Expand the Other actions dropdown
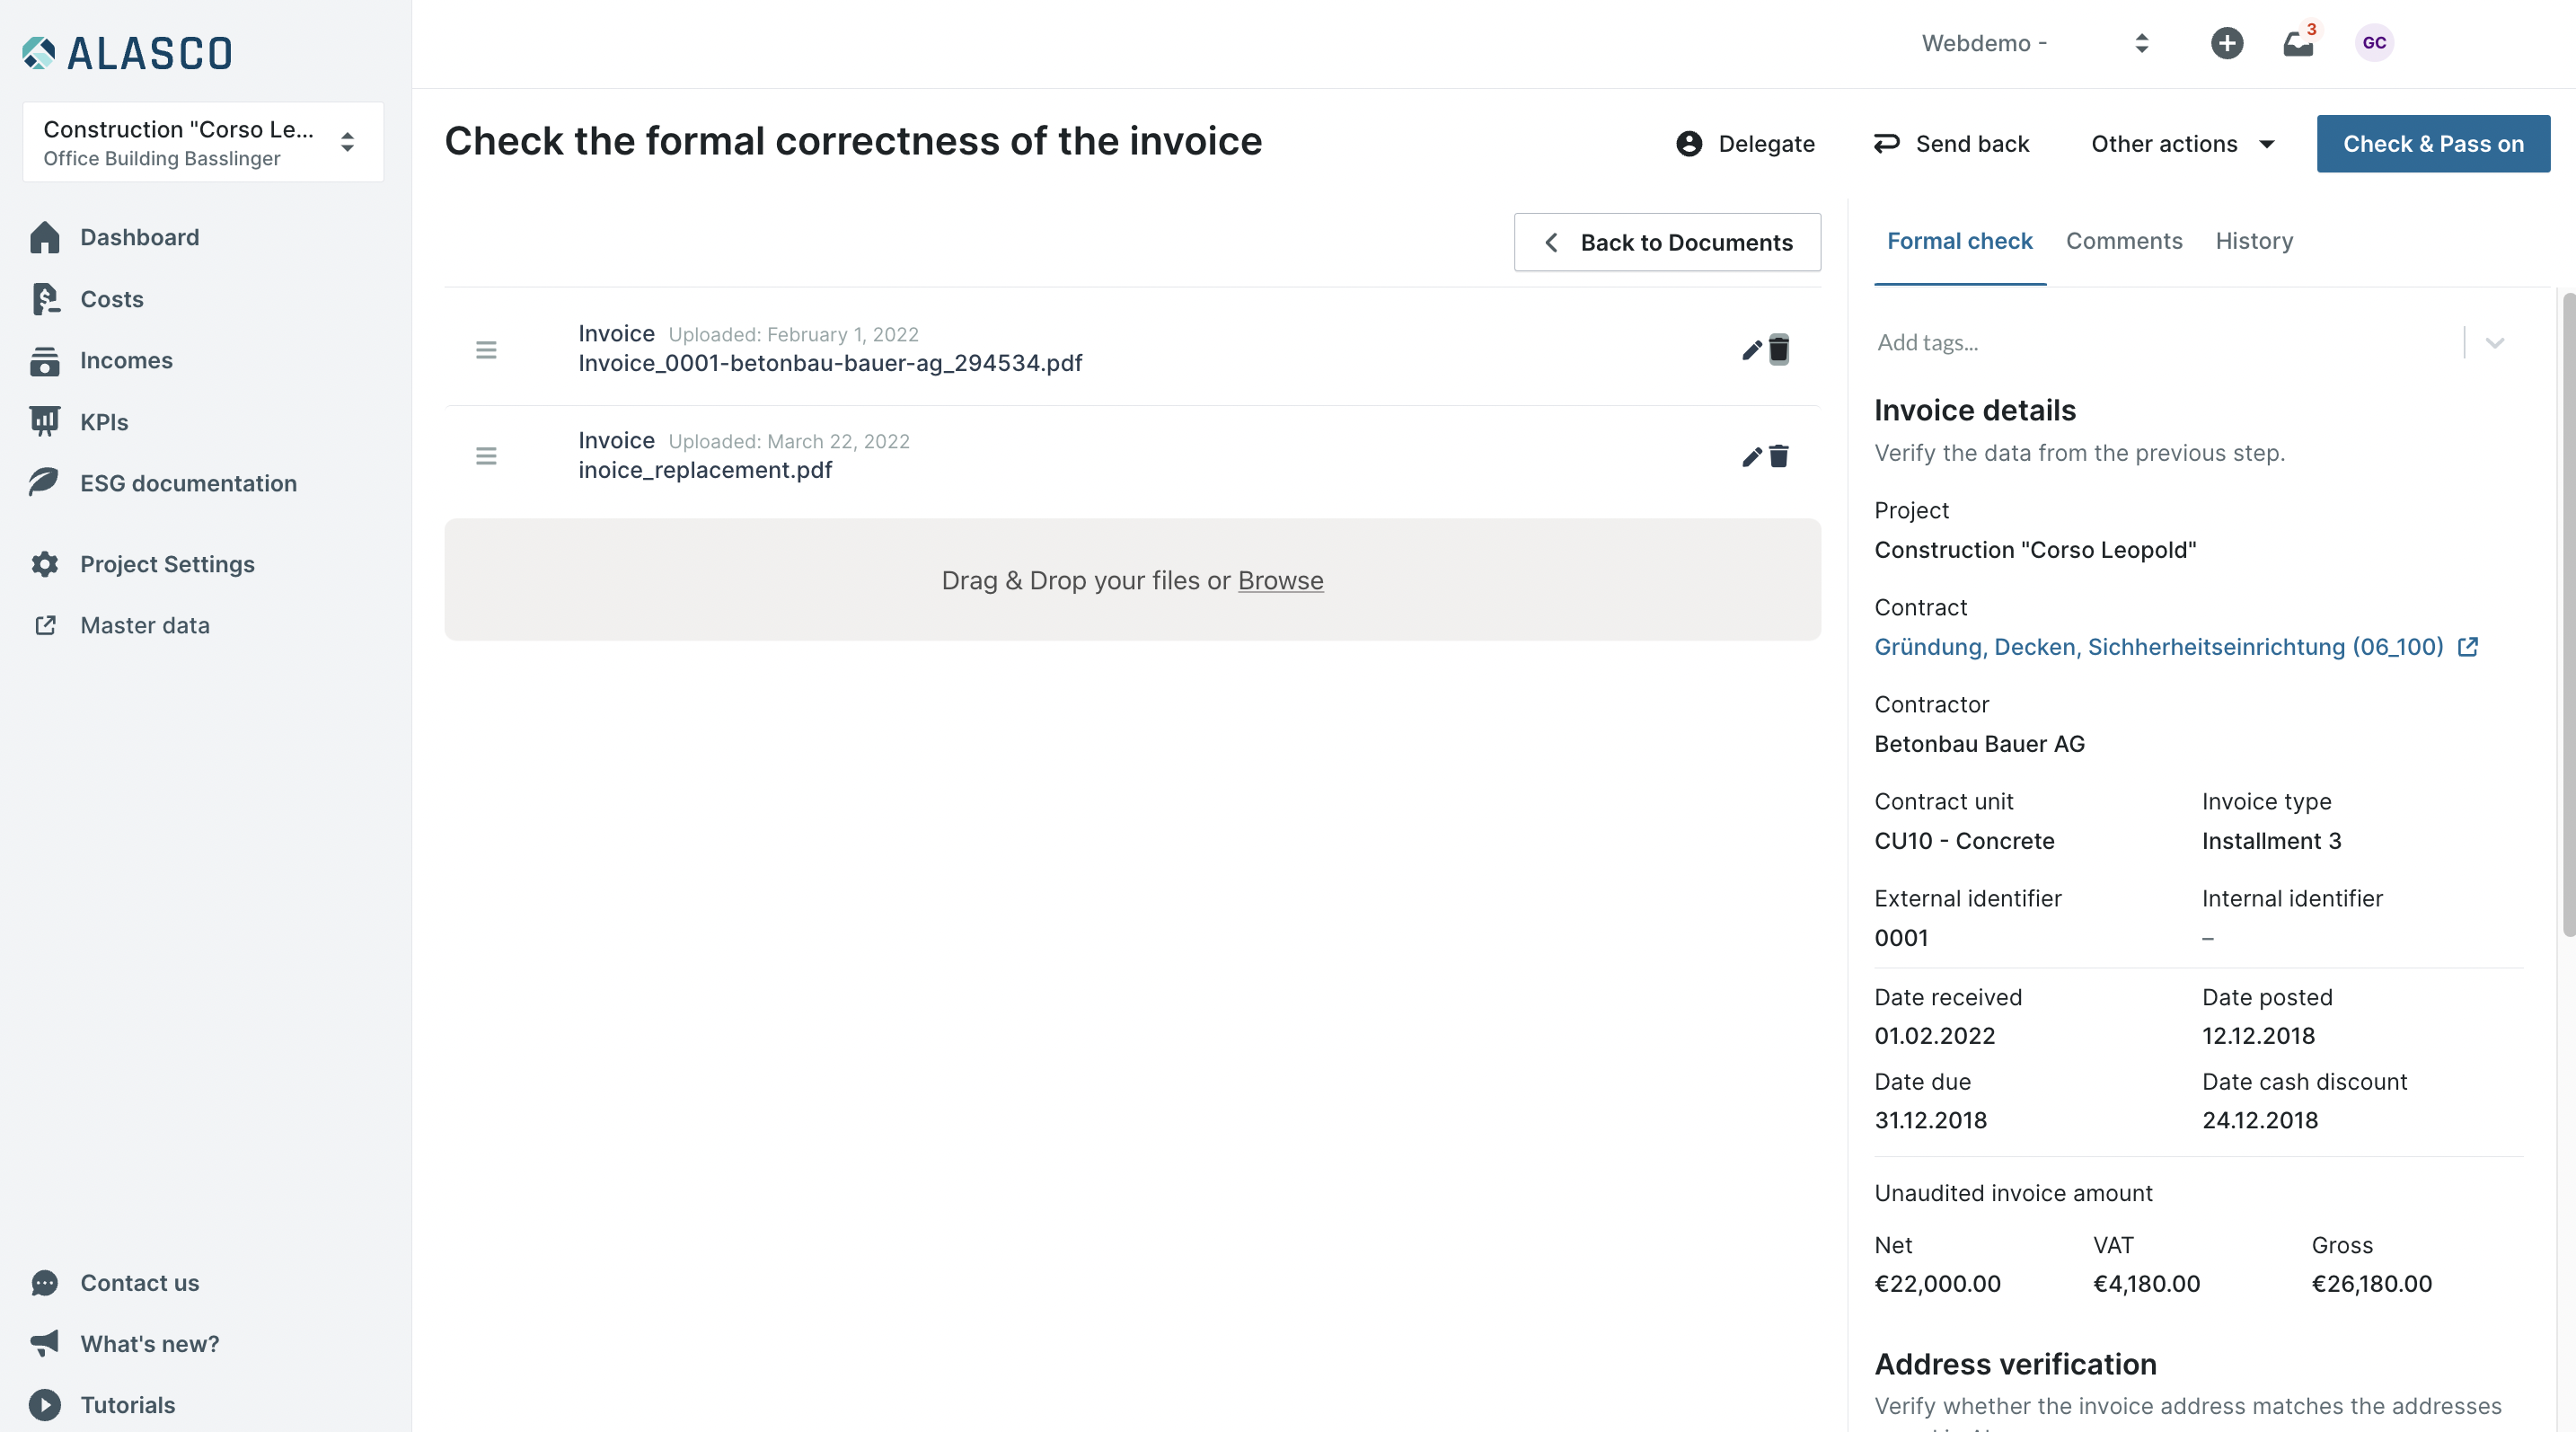 coord(2182,144)
